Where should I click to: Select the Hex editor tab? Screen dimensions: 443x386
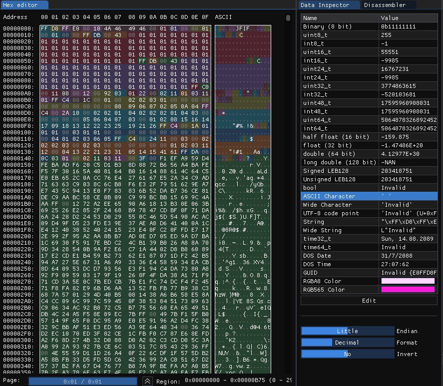click(x=24, y=5)
